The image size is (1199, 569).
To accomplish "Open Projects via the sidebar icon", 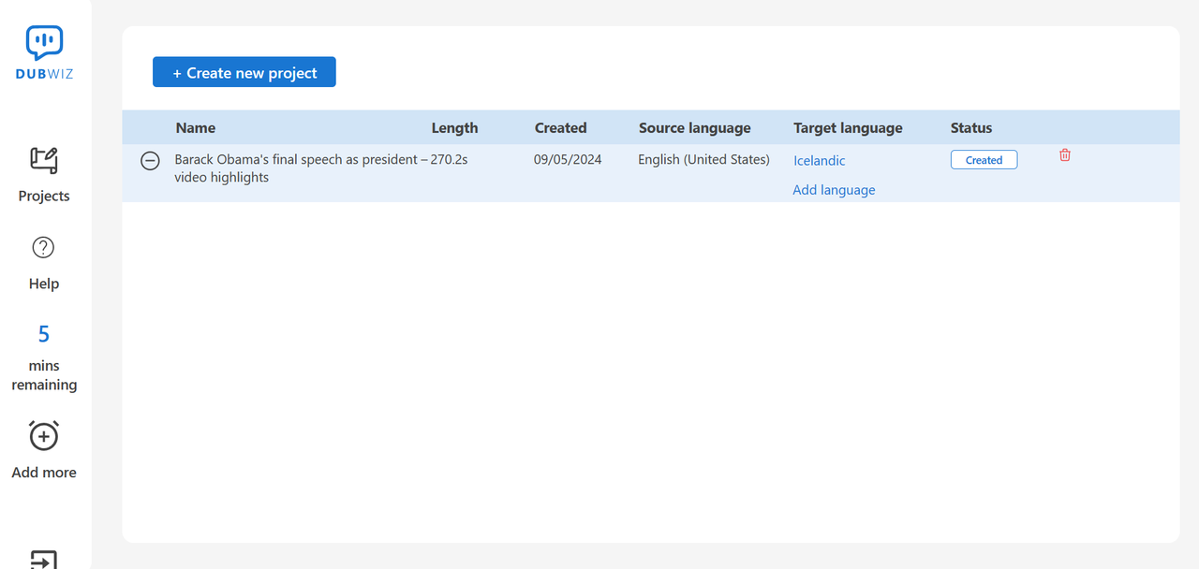I will click(x=44, y=161).
